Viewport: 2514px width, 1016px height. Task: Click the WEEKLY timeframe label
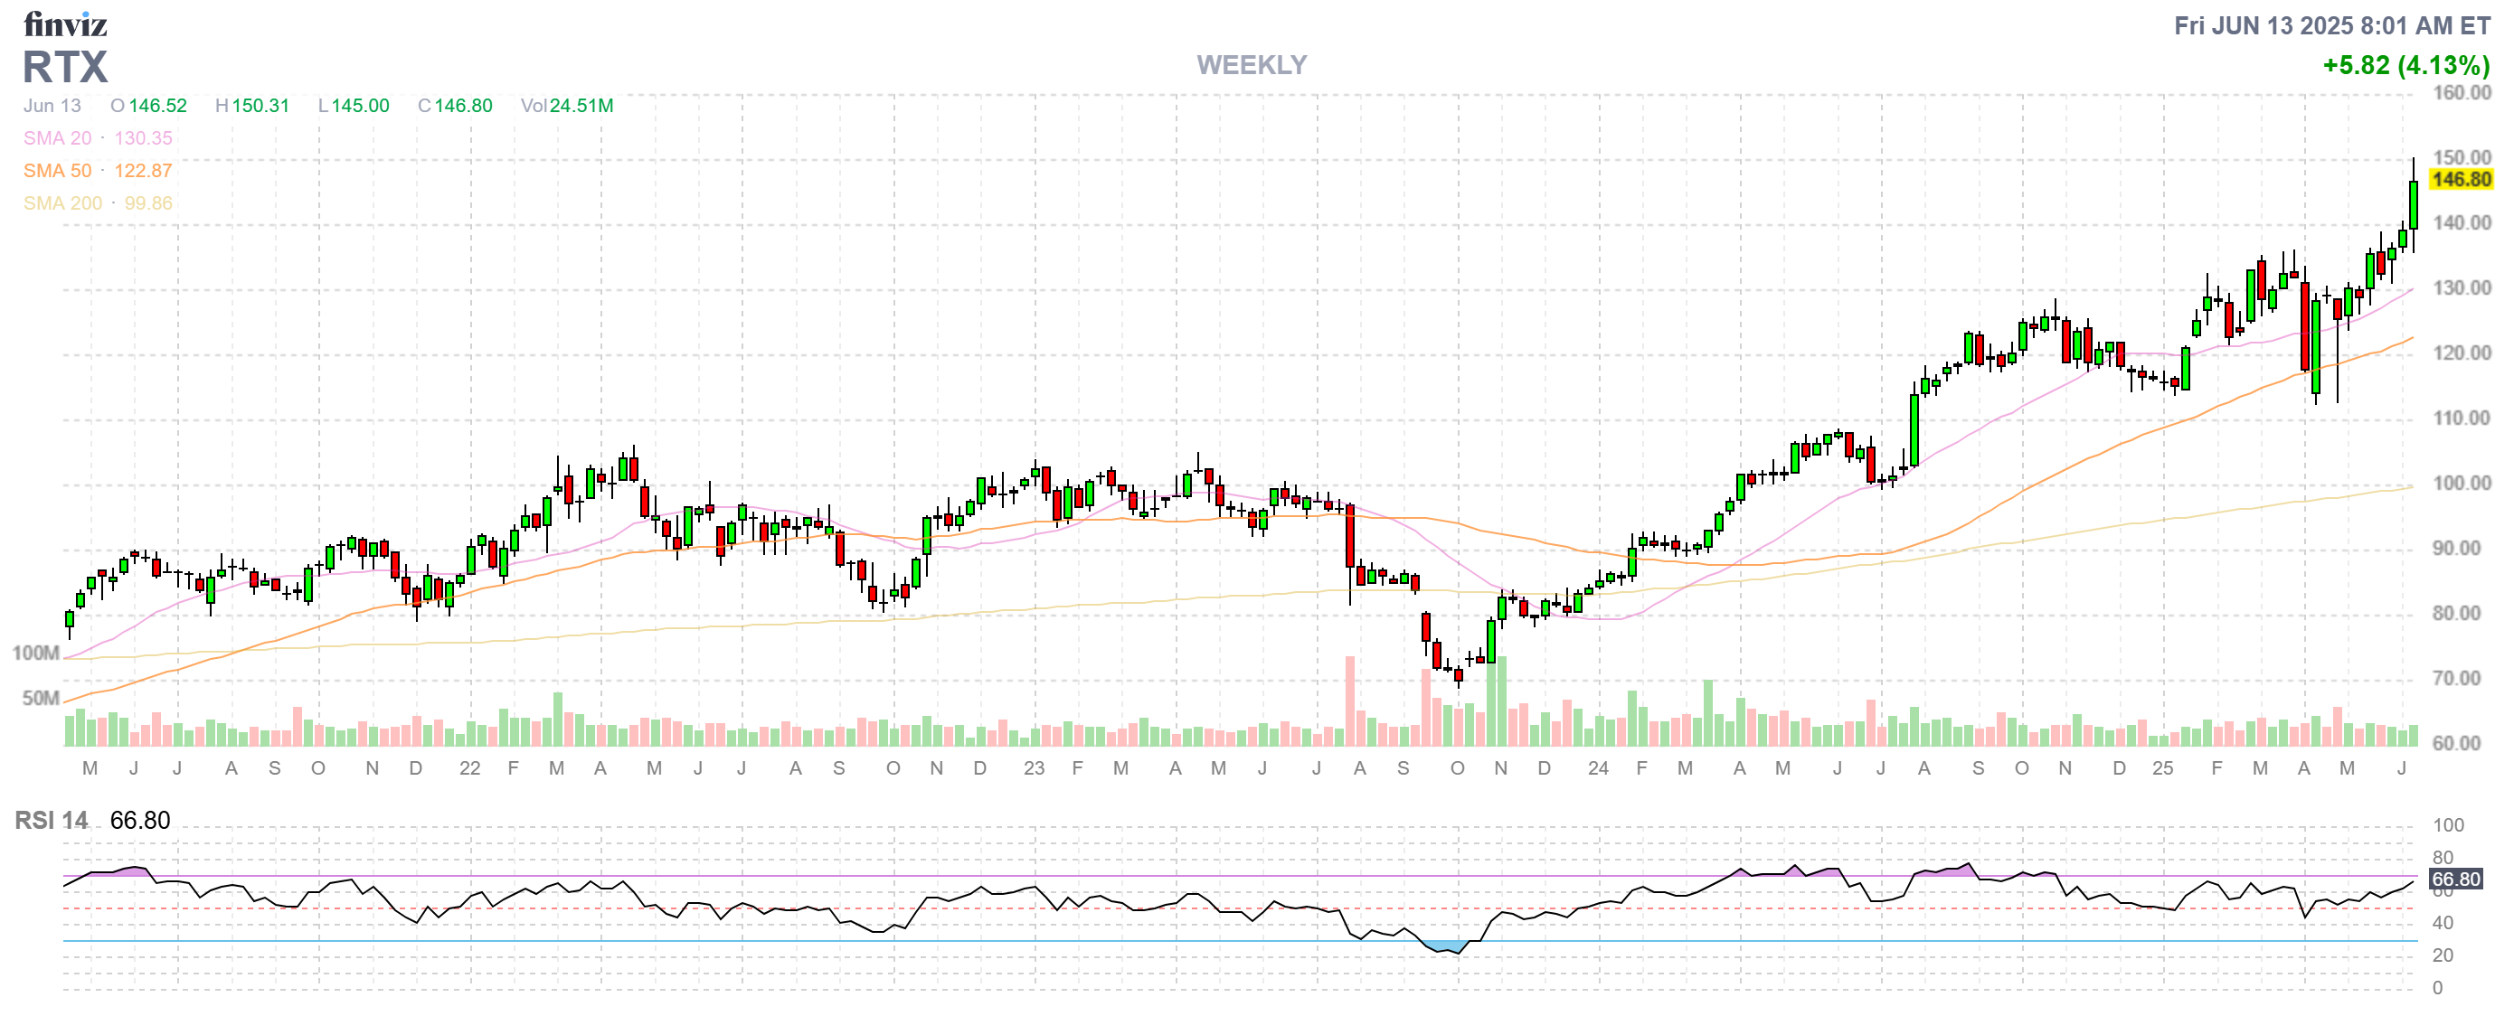[1252, 65]
